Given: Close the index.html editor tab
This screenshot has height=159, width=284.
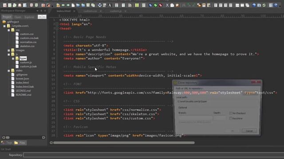Looking at the screenshot, I should tap(74, 11).
